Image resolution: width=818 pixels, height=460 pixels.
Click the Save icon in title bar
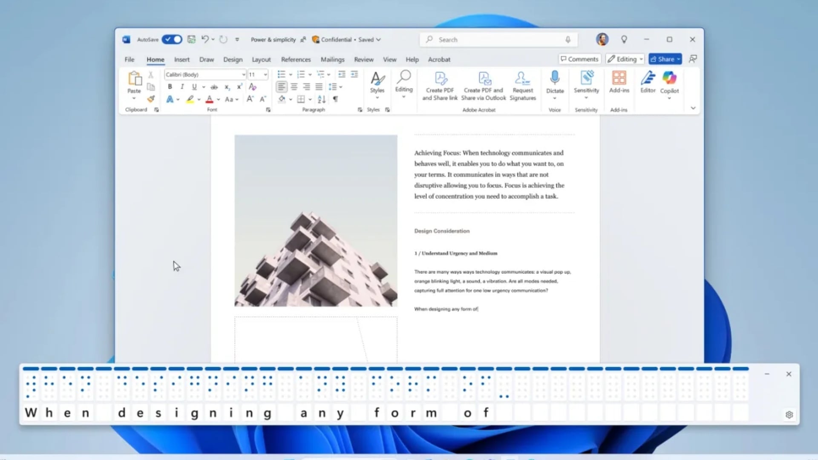(191, 39)
